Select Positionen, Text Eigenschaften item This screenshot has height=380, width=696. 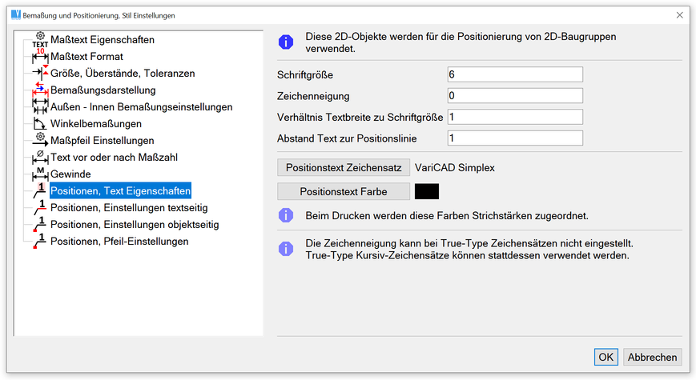pyautogui.click(x=120, y=191)
